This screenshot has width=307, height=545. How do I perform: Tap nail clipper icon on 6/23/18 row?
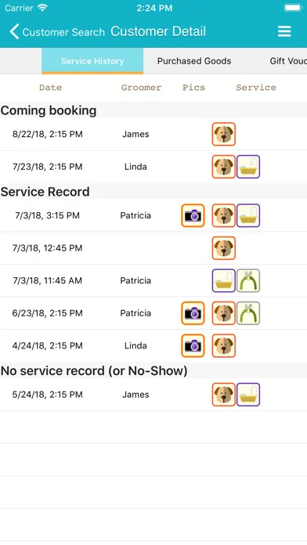(x=248, y=313)
